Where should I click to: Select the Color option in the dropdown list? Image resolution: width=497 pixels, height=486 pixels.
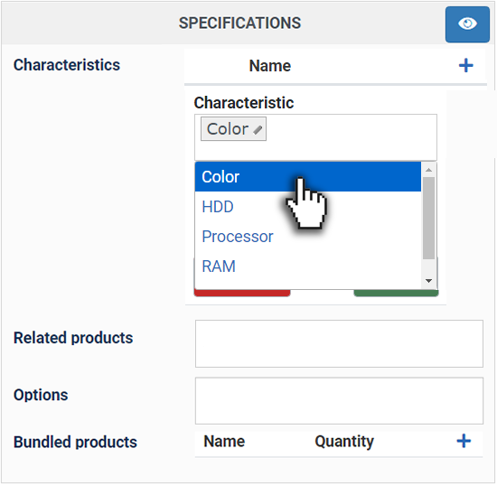308,177
